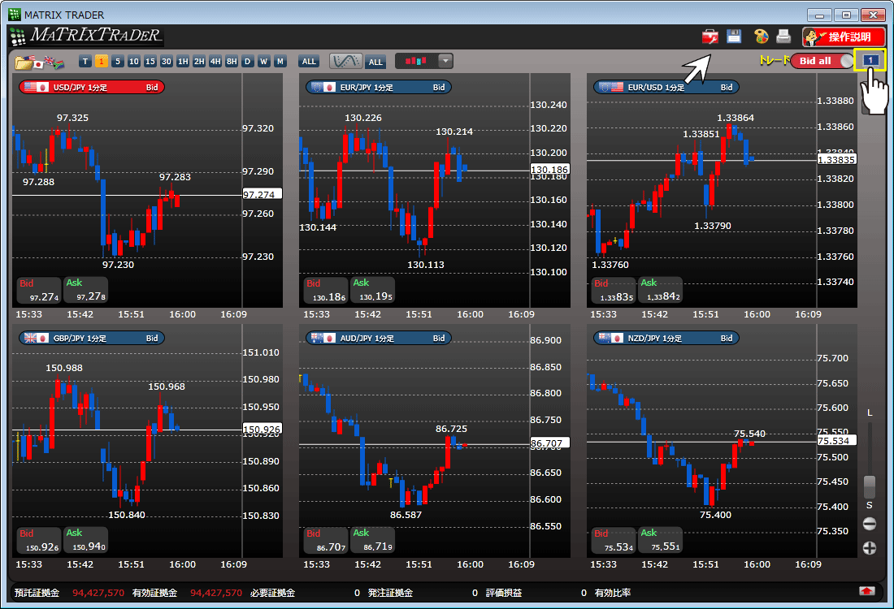894x609 pixels.
Task: Click the MatrixTrader logo
Action: coord(87,36)
